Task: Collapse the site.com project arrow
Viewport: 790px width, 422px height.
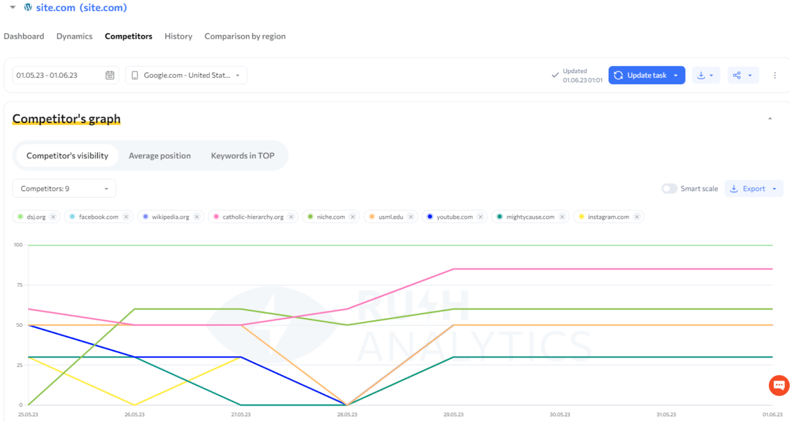Action: (x=13, y=7)
